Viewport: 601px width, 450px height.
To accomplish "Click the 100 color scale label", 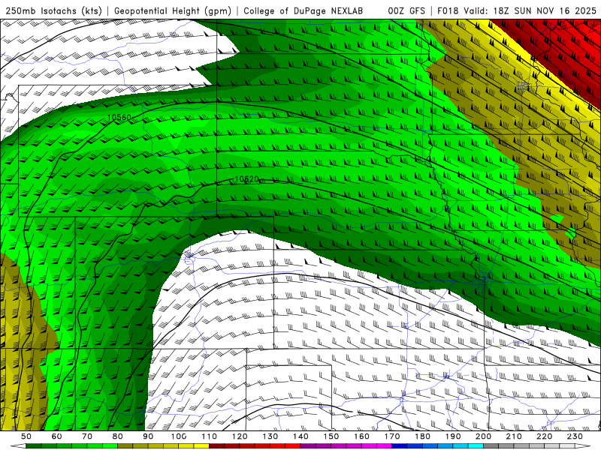I will click(179, 436).
